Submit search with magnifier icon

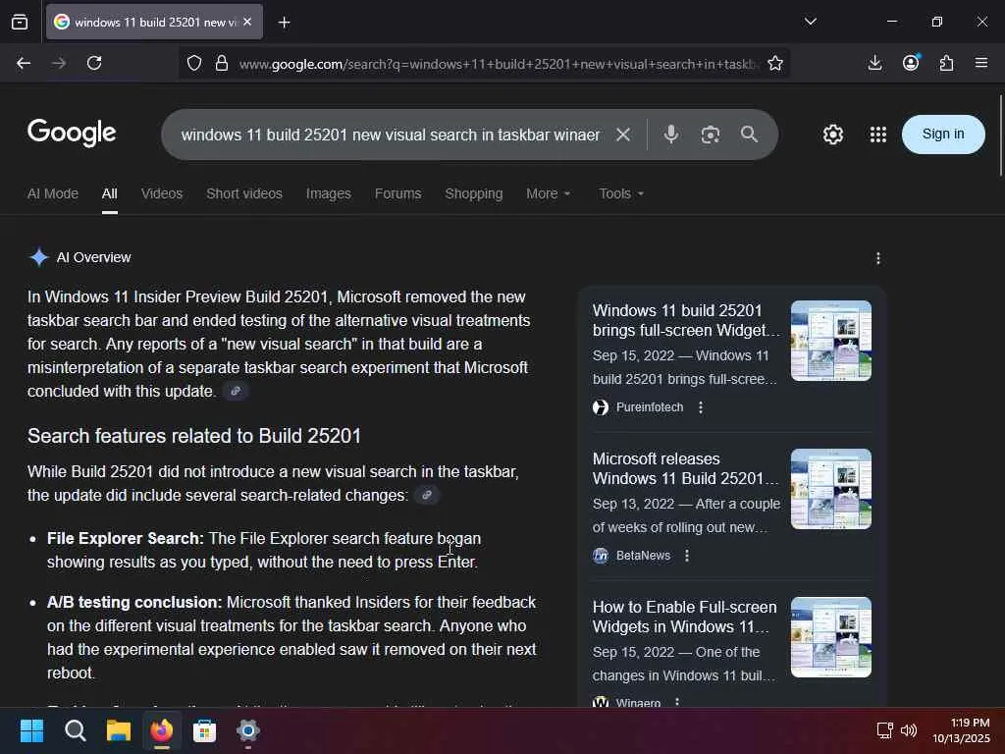pos(749,135)
